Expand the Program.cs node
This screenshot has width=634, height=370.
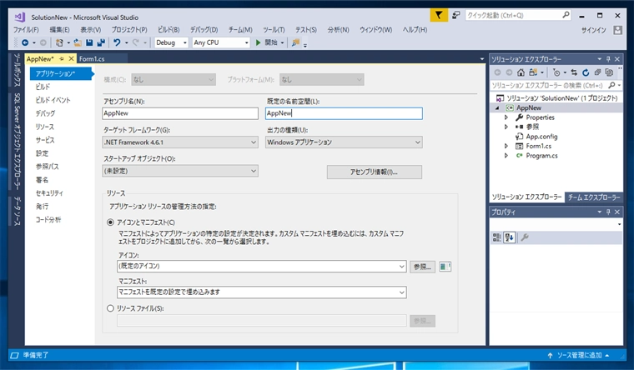point(506,156)
